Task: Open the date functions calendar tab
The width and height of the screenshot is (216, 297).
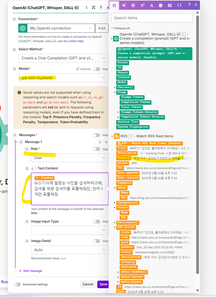Action: coord(161,5)
